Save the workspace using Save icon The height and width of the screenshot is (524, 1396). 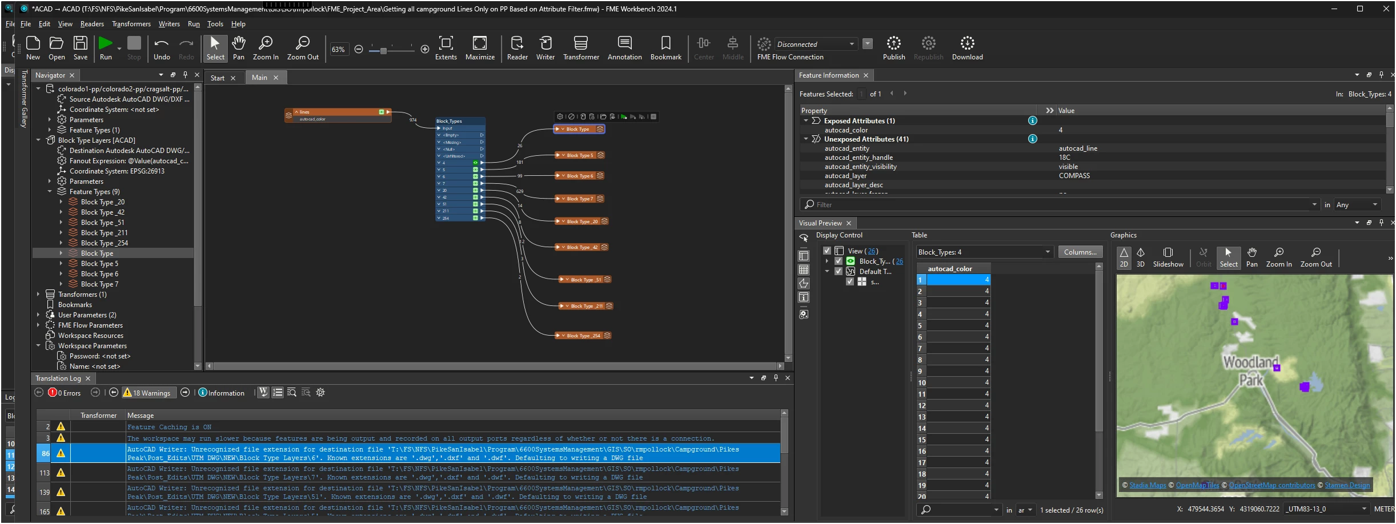click(81, 48)
